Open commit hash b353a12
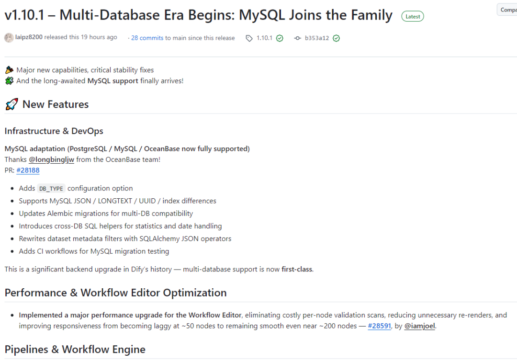This screenshot has width=517, height=362. [x=317, y=38]
